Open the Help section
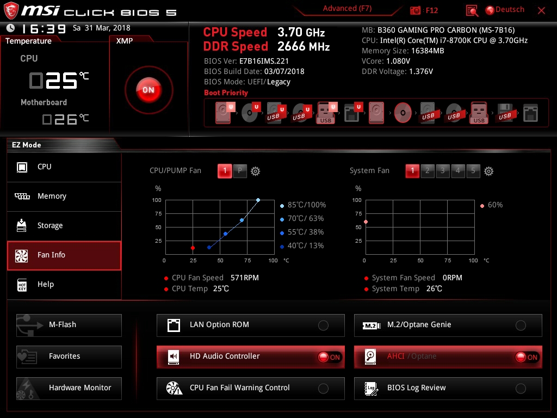This screenshot has width=557, height=418. (x=64, y=285)
